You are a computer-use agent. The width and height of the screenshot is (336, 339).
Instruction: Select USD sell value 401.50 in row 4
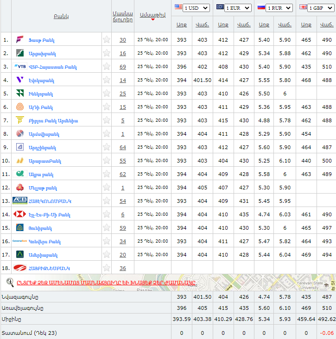pyautogui.click(x=202, y=80)
